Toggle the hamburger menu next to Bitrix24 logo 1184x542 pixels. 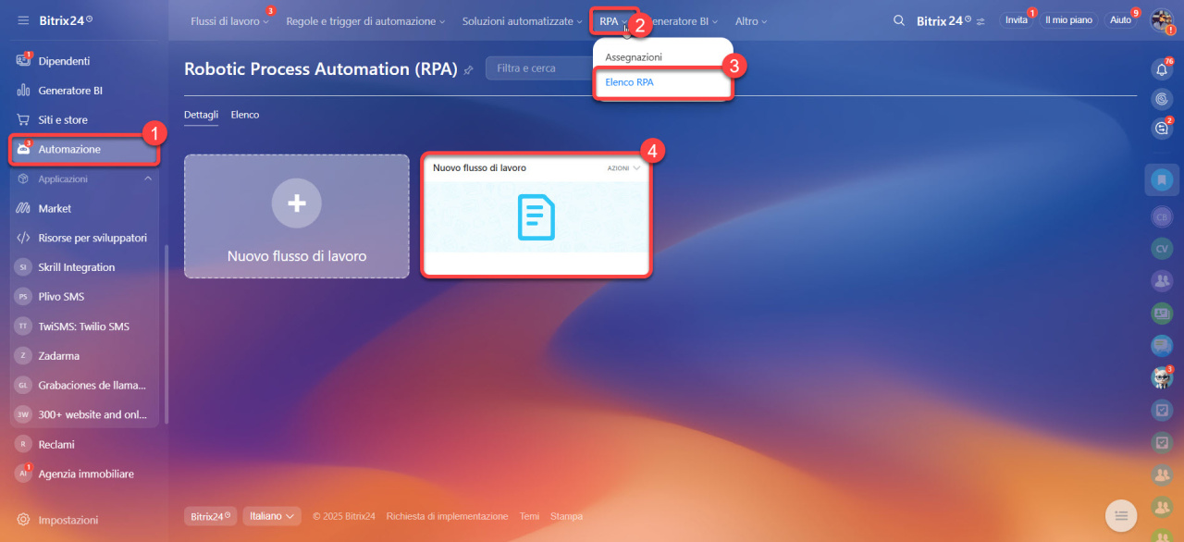pos(22,20)
